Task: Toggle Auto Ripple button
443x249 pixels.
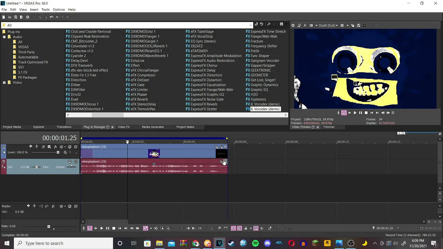Action: click(246, 228)
